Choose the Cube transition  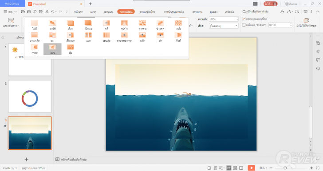(178, 37)
